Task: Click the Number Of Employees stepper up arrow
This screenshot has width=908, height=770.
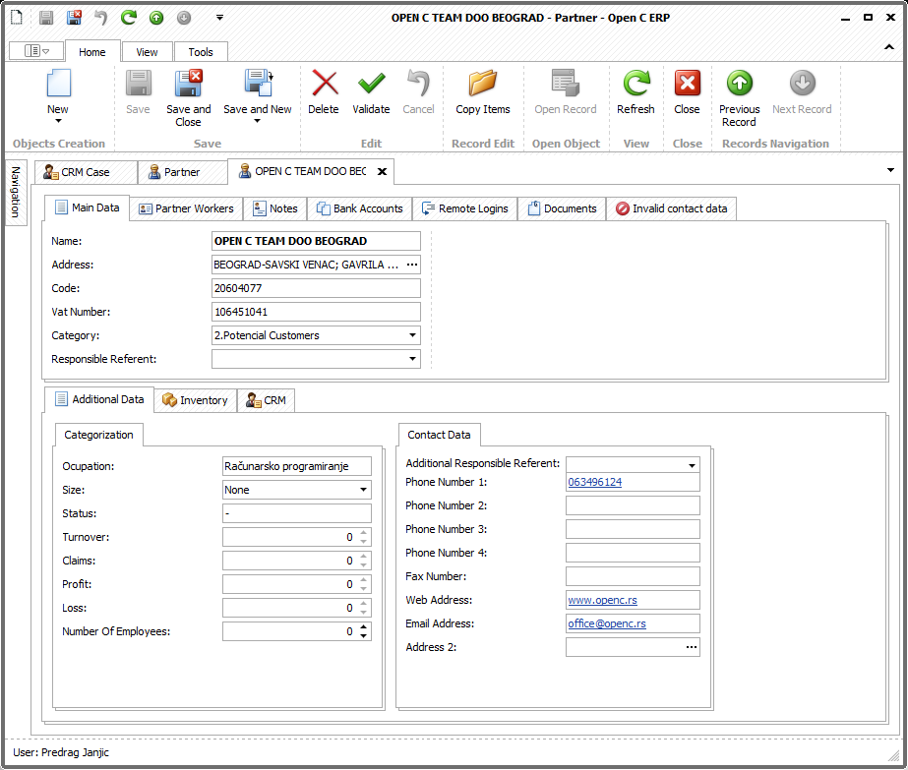Action: (363, 627)
